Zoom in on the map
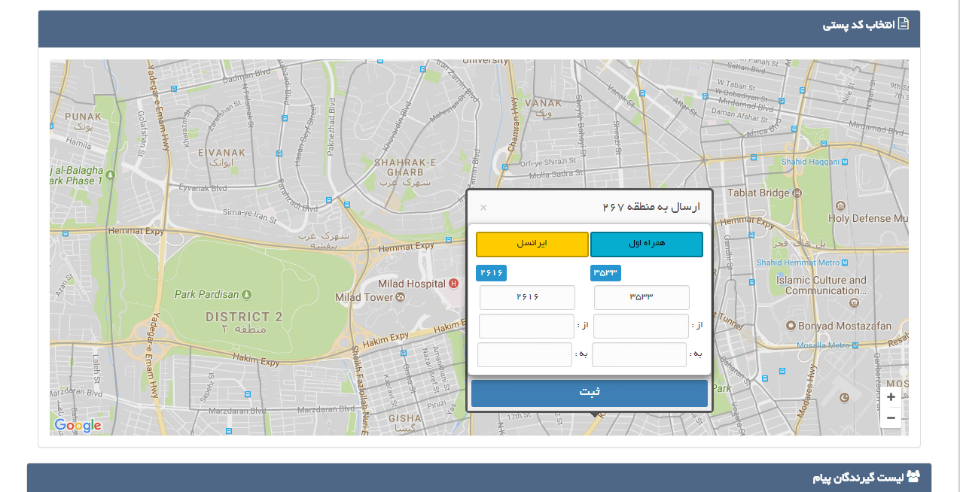The height and width of the screenshot is (492, 960). coord(891,397)
